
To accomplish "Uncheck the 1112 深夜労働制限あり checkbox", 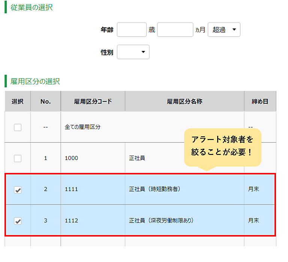I will coord(18,221).
